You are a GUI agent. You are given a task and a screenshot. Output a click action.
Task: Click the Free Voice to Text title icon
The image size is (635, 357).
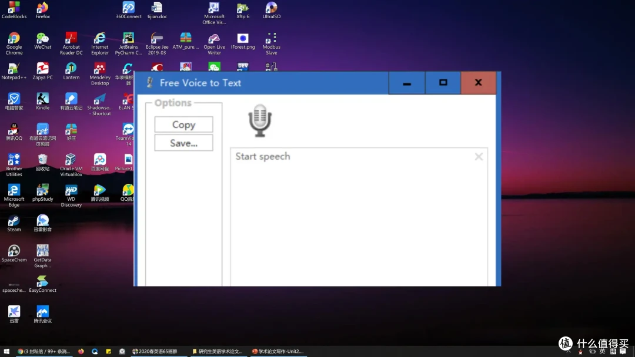click(149, 82)
